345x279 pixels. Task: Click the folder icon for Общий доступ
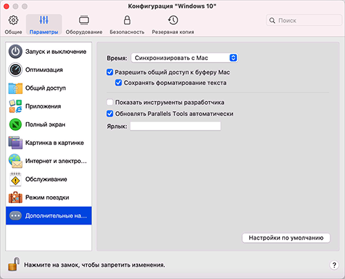[15, 88]
